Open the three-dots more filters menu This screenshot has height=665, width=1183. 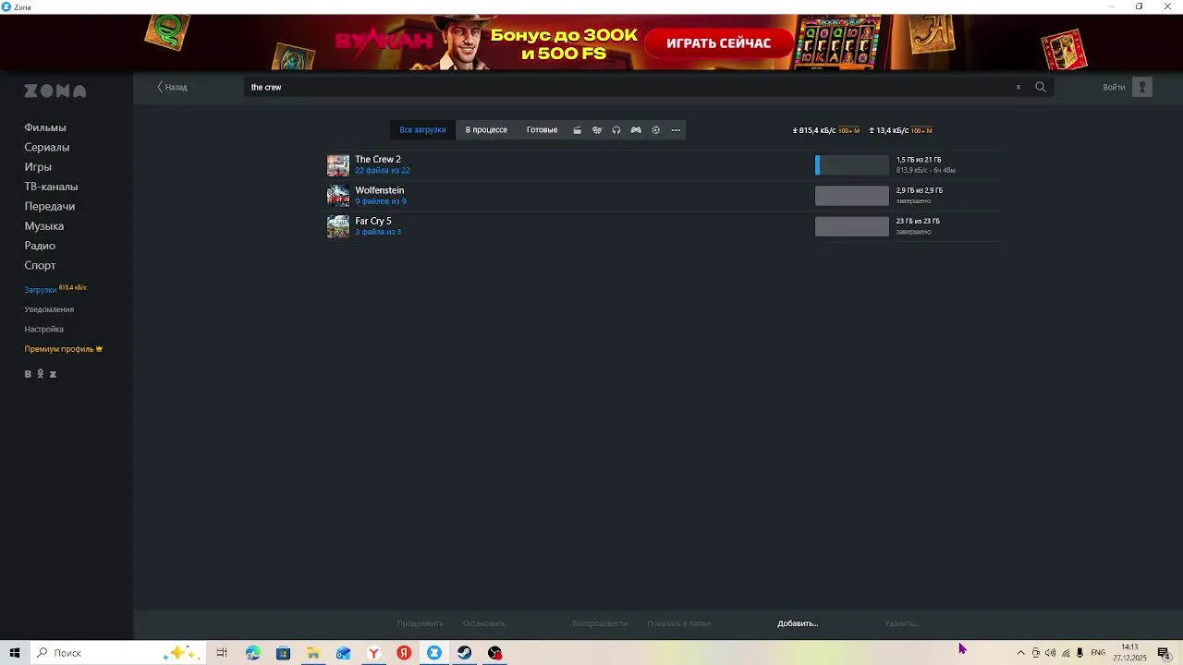tap(676, 130)
